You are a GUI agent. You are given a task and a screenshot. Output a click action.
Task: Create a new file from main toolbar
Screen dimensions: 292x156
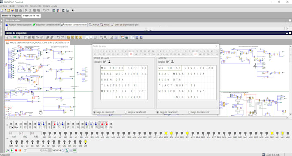(x=2, y=10)
